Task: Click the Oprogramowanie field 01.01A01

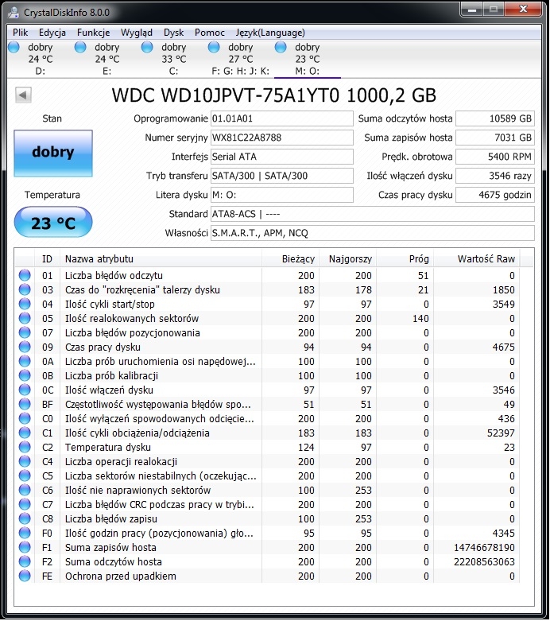Action: [x=281, y=118]
